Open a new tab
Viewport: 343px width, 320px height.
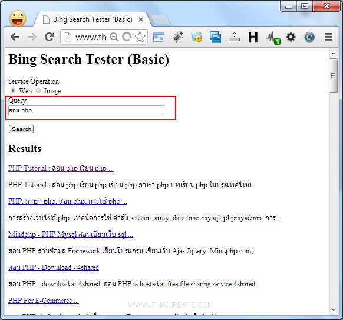[x=160, y=19]
